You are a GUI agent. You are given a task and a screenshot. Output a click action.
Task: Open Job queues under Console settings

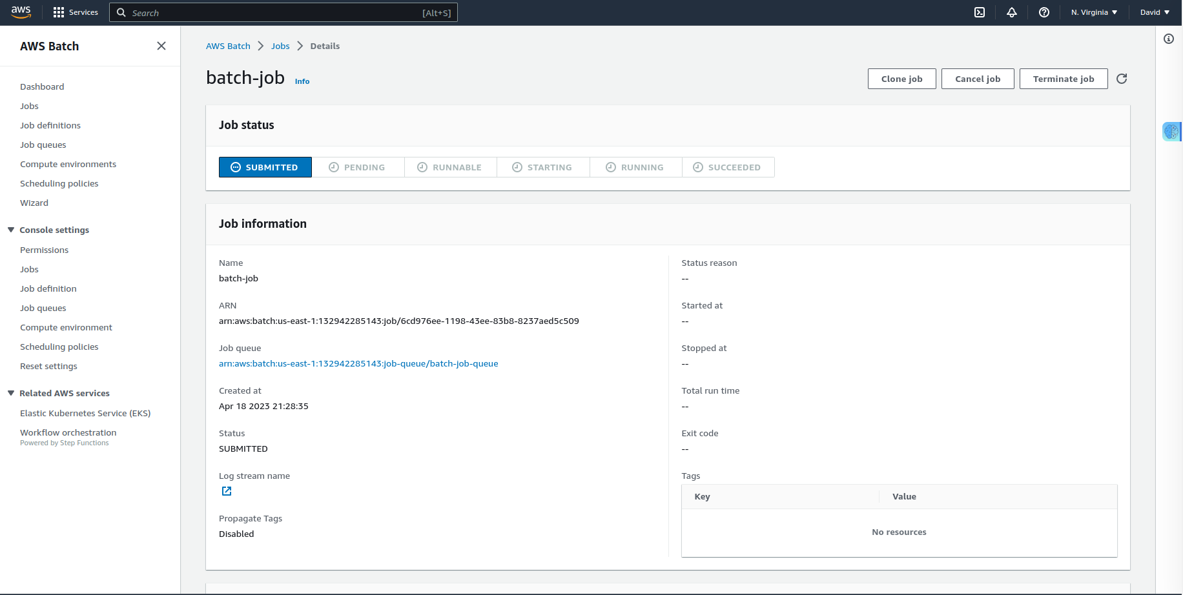coord(43,308)
